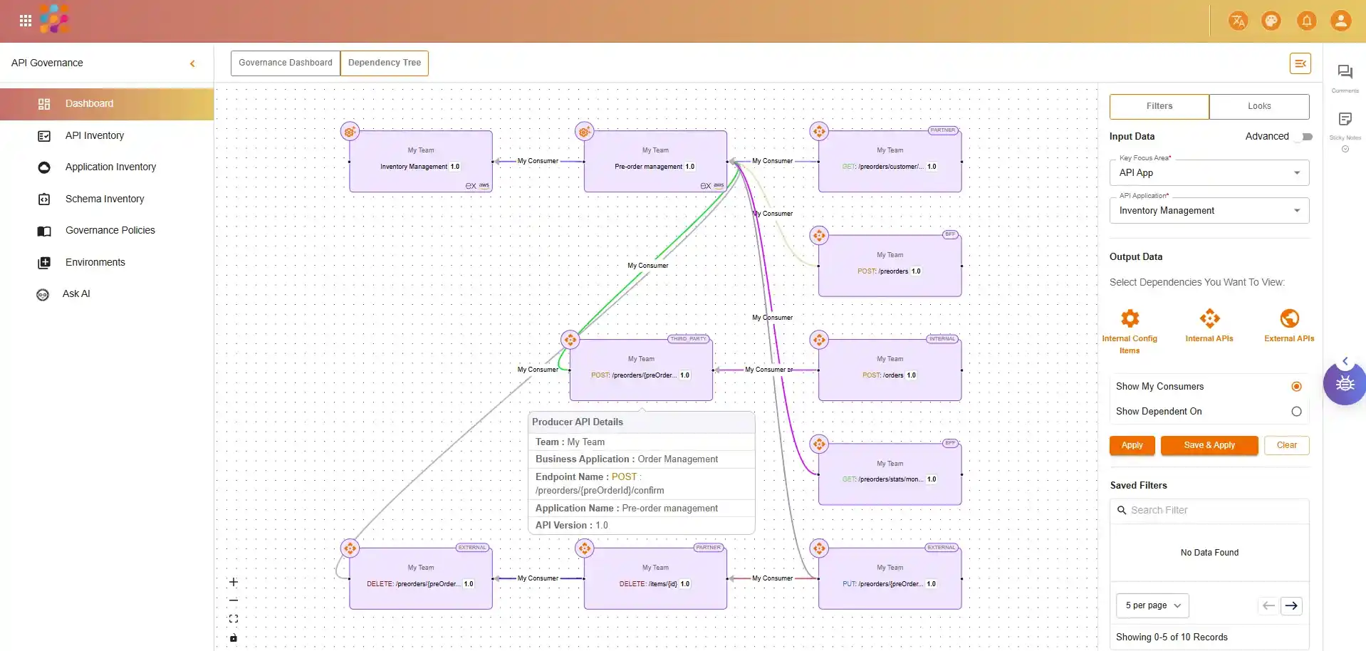Viewport: 1366px width, 651px height.
Task: Expand the Key Focus Area dropdown
Action: 1209,173
